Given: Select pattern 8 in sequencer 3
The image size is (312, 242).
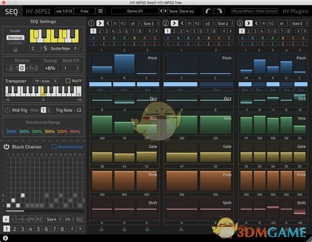Looking at the screenshot, I should (x=288, y=31).
